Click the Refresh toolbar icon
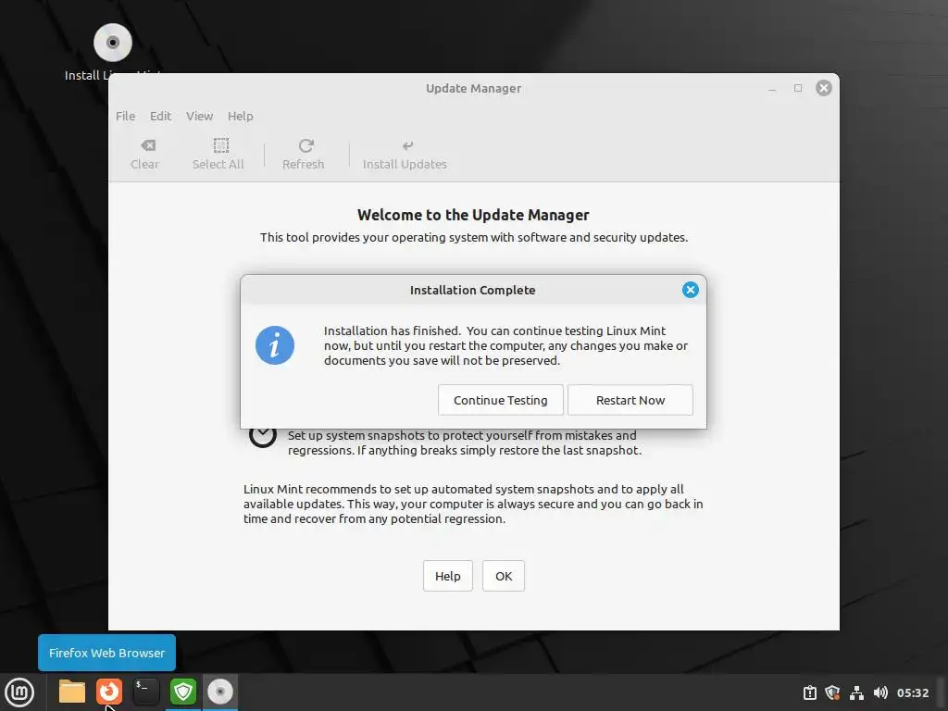 pos(304,155)
